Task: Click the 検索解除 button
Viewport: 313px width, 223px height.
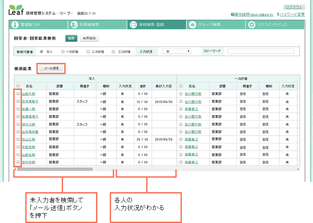Action: (x=89, y=38)
